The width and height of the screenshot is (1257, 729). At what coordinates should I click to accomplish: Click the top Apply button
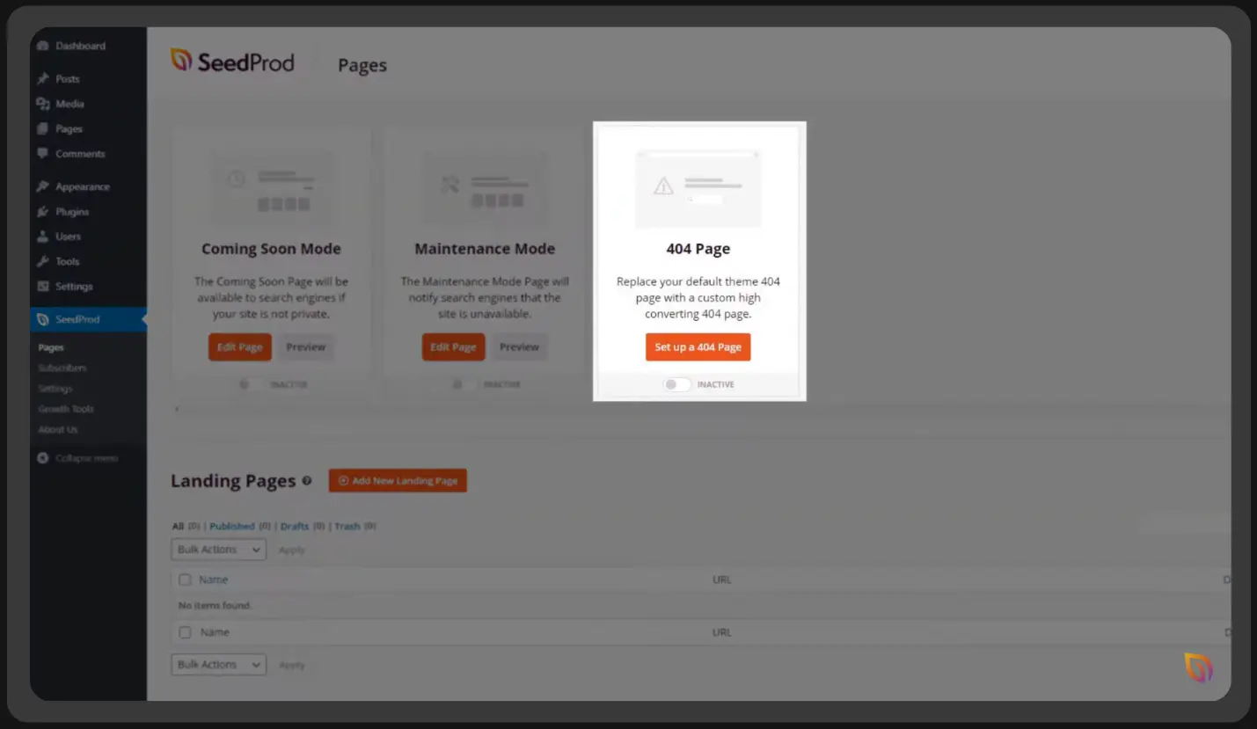pos(291,550)
